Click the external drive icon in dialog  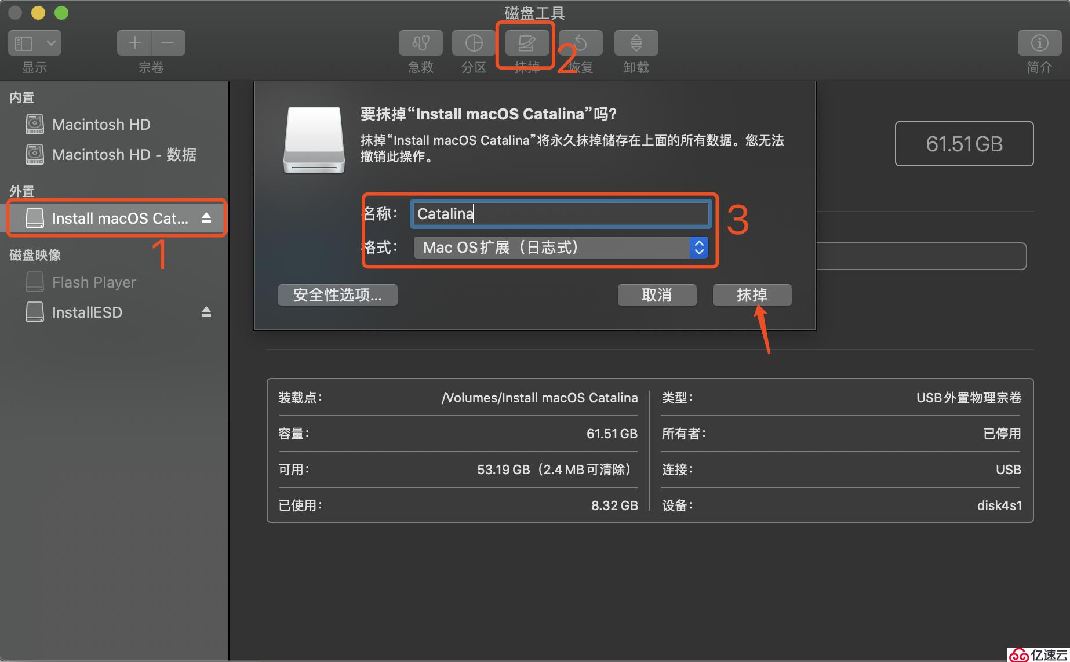[x=314, y=140]
